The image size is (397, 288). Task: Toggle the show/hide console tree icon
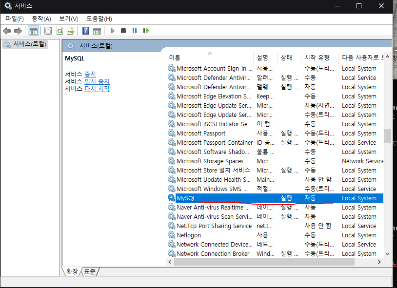33,31
